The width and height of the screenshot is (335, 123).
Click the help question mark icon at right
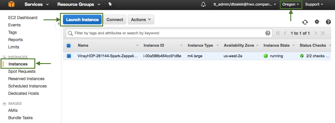[329, 22]
